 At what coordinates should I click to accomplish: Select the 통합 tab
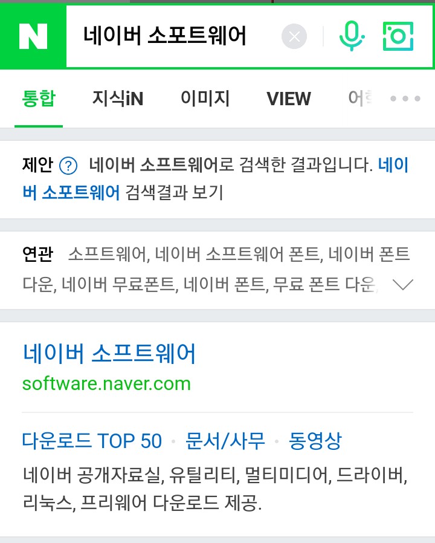point(39,99)
